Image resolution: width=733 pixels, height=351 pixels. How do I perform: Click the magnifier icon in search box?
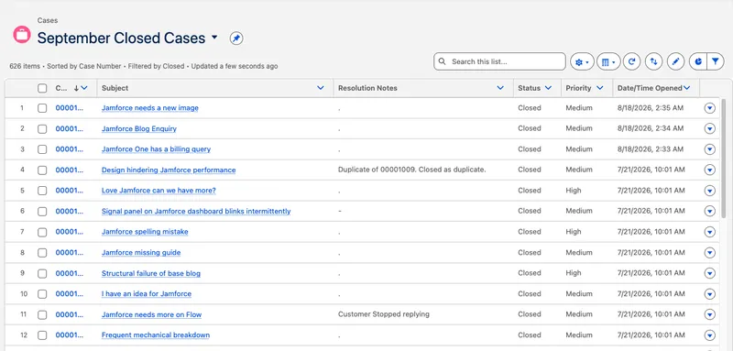443,61
